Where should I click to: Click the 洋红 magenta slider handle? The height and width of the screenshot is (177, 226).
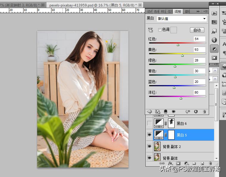(x=181, y=98)
